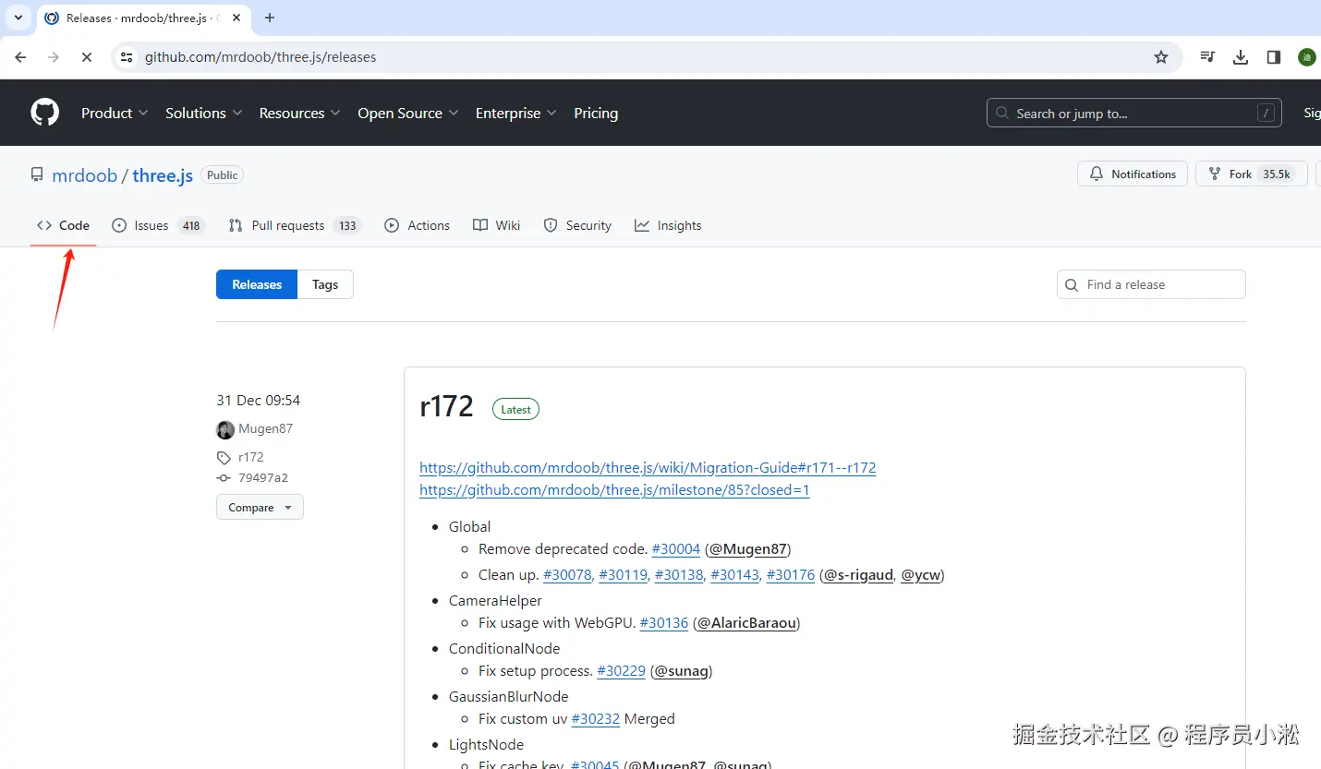
Task: Open the green profile avatar
Action: (1306, 57)
